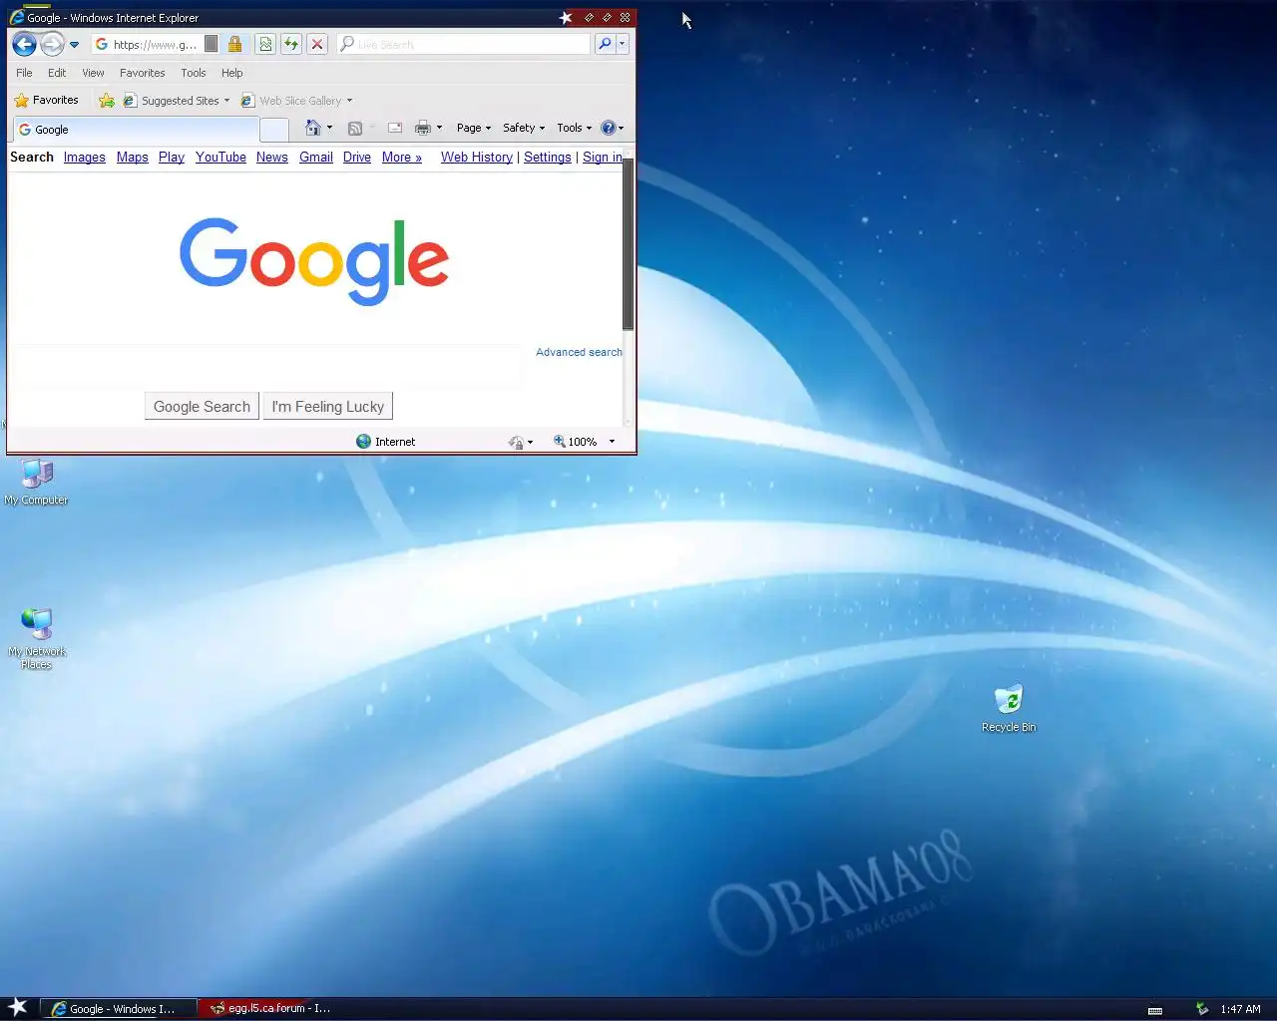
Task: Select the Google tab
Action: pos(135,130)
